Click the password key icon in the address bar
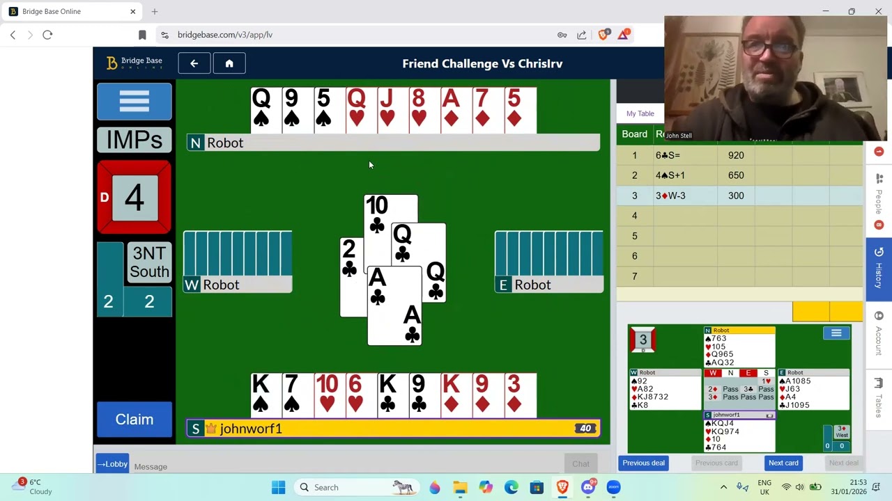This screenshot has height=501, width=892. point(562,35)
